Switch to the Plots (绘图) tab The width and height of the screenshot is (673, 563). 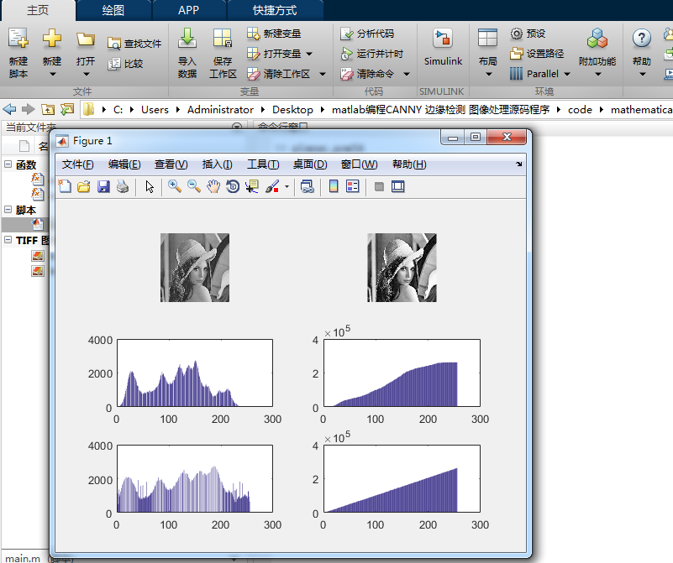click(x=113, y=10)
